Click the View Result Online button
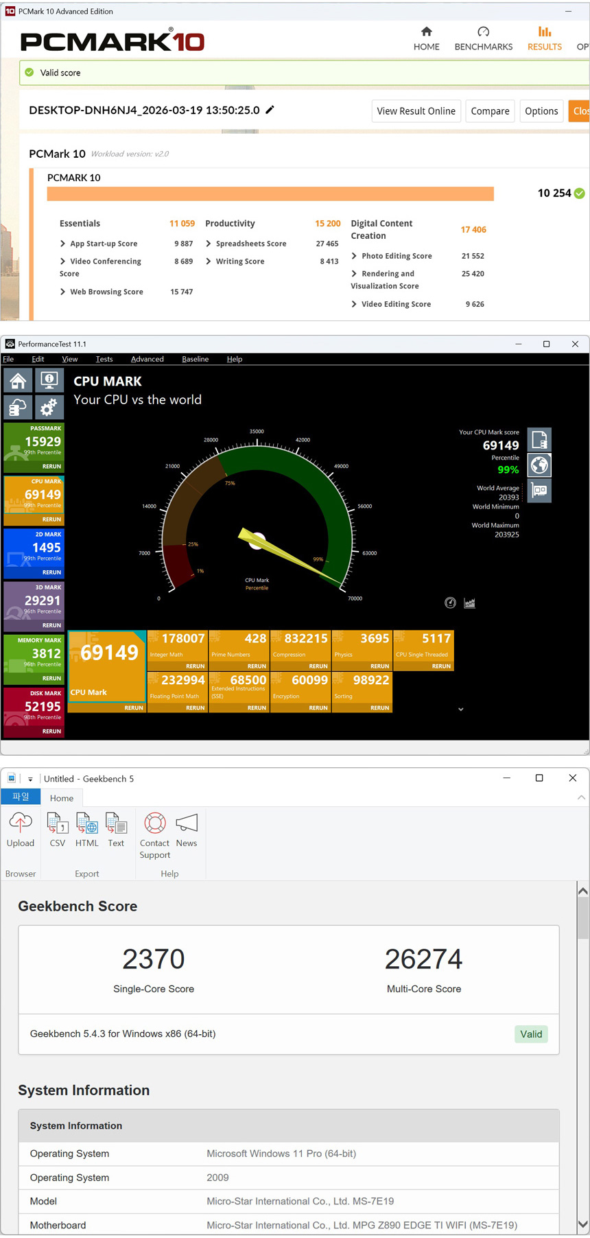This screenshot has height=1238, width=590. 416,111
